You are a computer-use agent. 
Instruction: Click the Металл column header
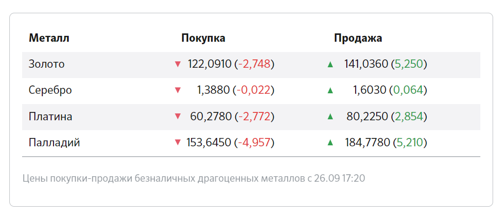tap(49, 38)
